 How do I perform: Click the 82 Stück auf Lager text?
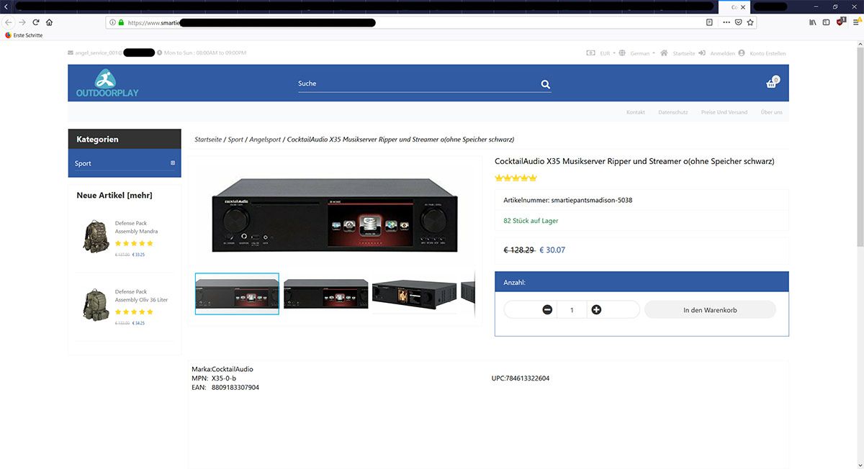pyautogui.click(x=531, y=221)
